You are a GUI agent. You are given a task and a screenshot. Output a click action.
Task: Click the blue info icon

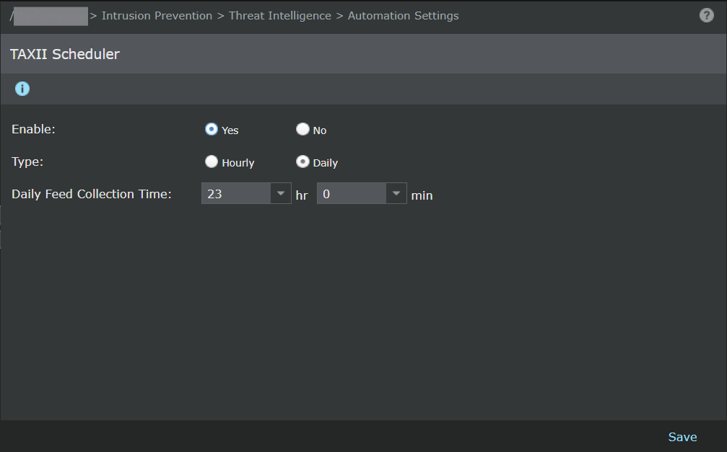[x=22, y=89]
